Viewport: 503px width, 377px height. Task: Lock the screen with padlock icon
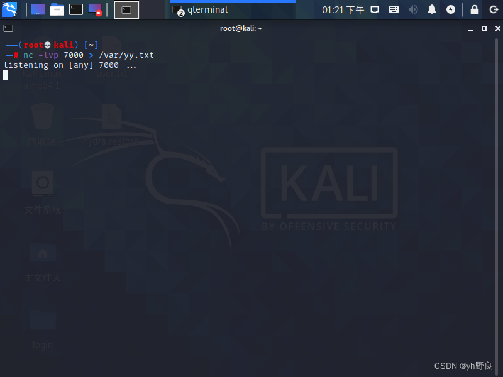(475, 9)
